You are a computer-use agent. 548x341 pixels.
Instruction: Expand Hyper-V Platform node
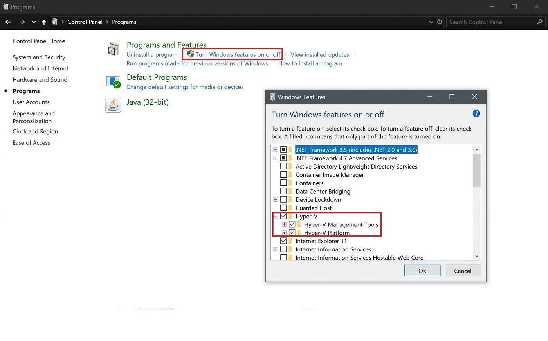[x=284, y=233]
